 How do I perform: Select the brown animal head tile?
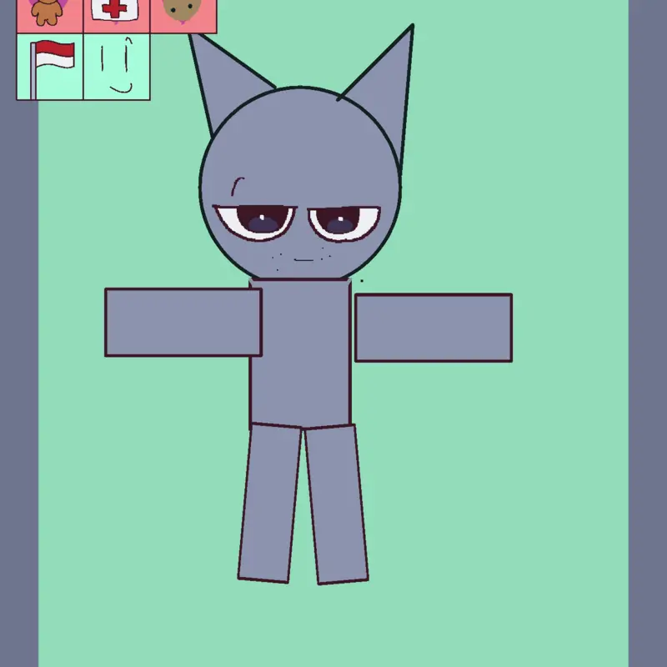point(183,16)
